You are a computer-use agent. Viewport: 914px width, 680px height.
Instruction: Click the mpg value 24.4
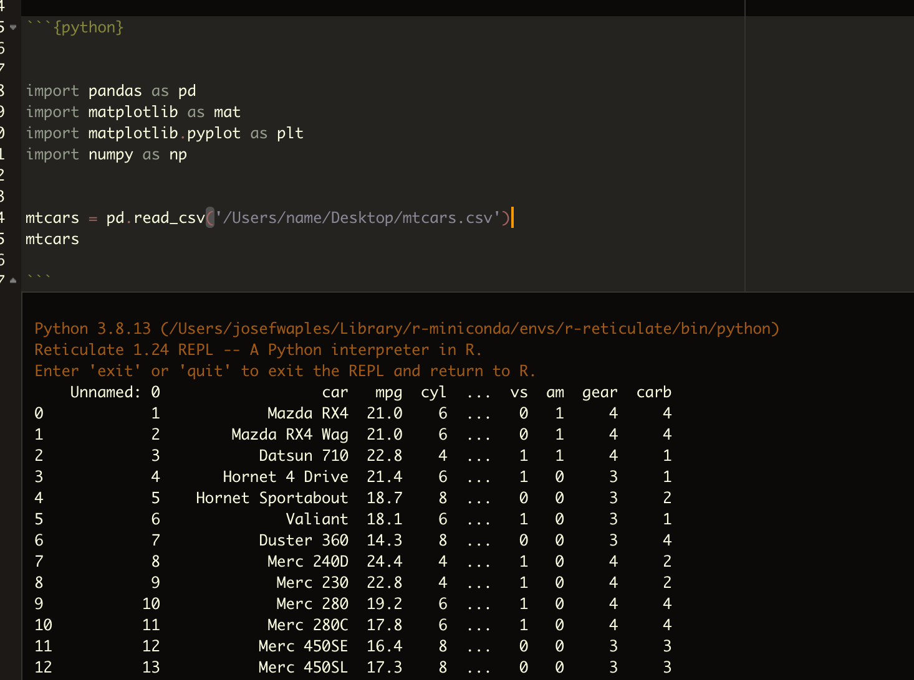click(x=385, y=562)
